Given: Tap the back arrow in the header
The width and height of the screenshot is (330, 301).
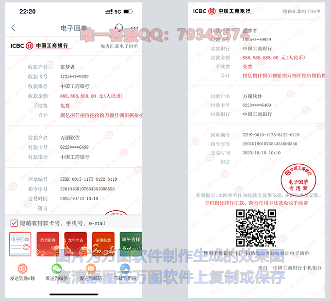Looking at the screenshot, I should (13, 28).
